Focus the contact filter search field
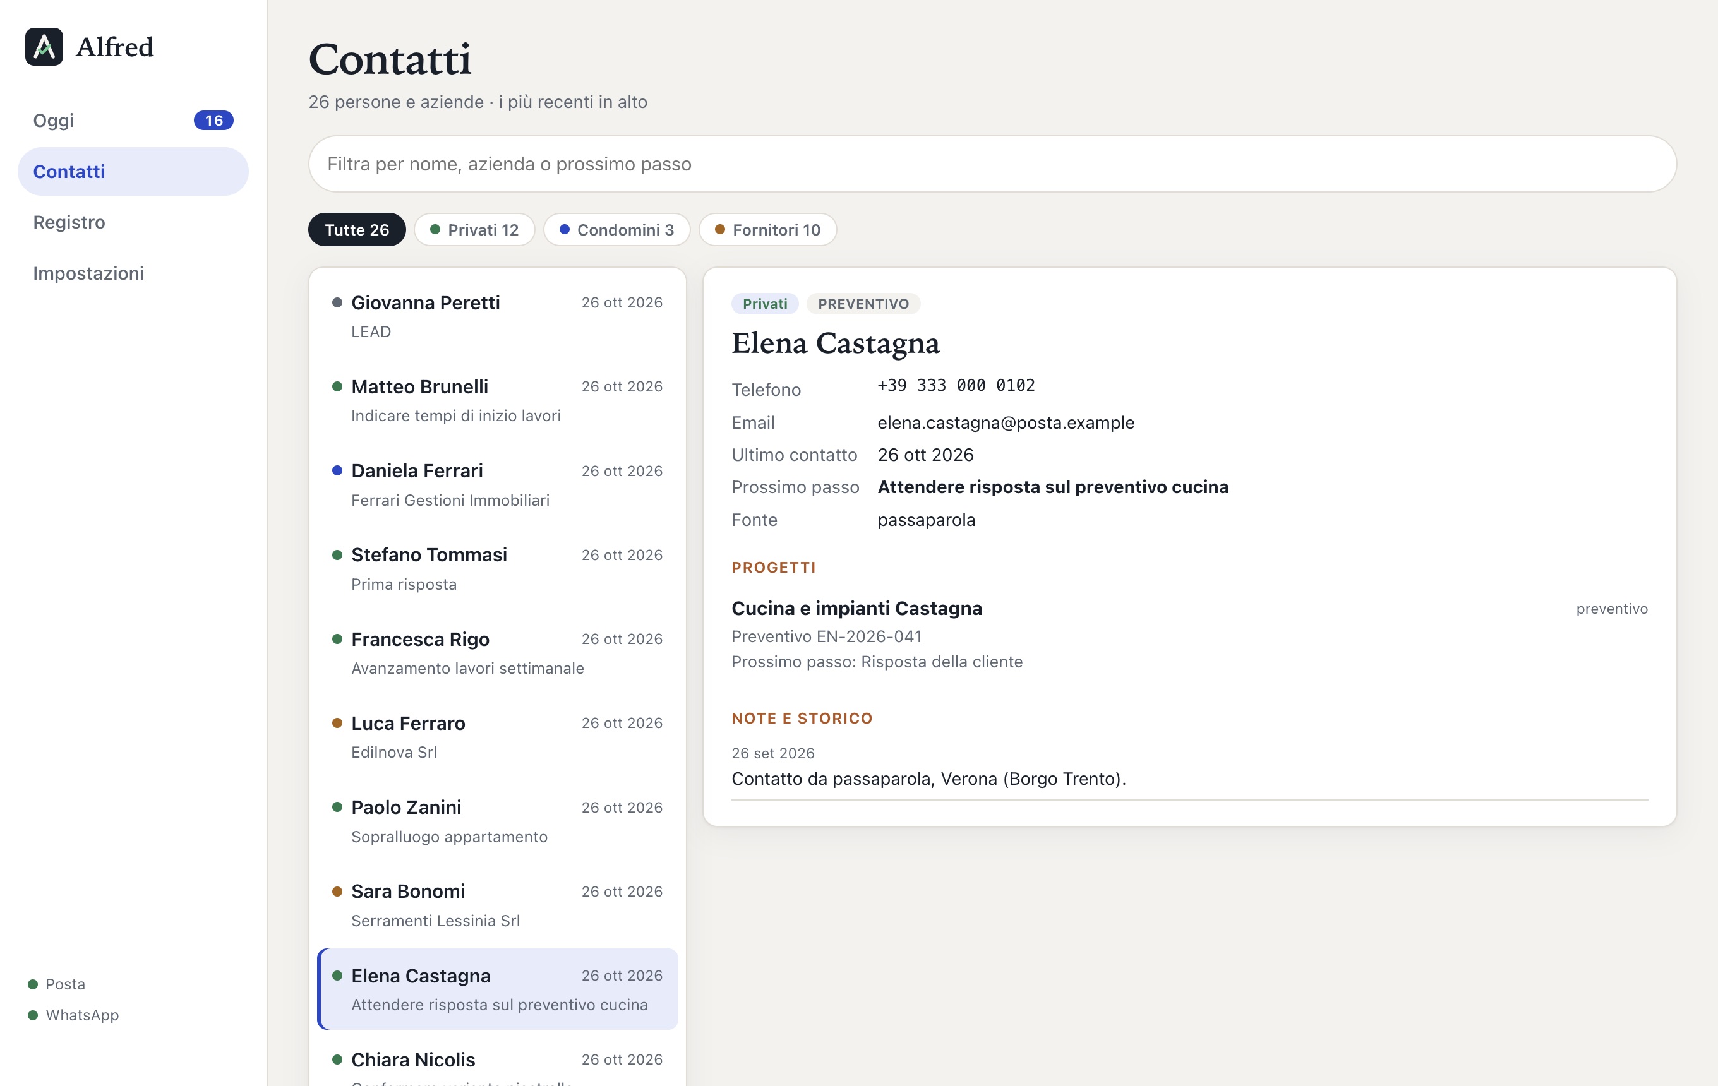 tap(992, 164)
